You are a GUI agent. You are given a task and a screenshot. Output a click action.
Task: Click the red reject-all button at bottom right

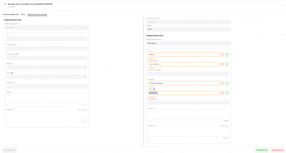coord(277,150)
